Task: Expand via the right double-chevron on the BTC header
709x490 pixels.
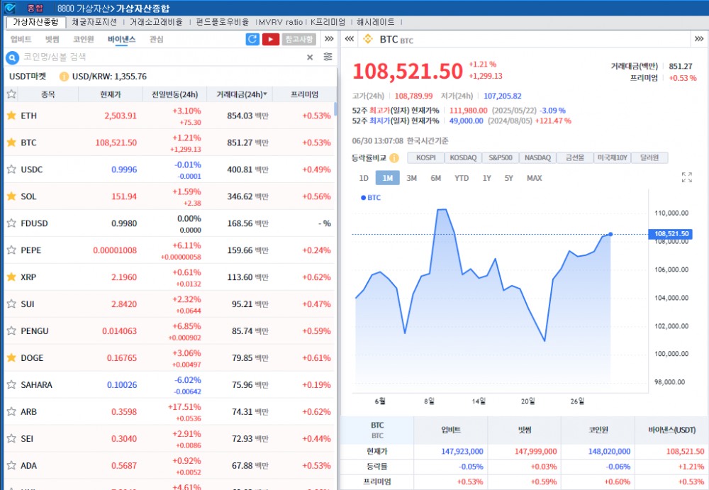Action: (x=700, y=40)
